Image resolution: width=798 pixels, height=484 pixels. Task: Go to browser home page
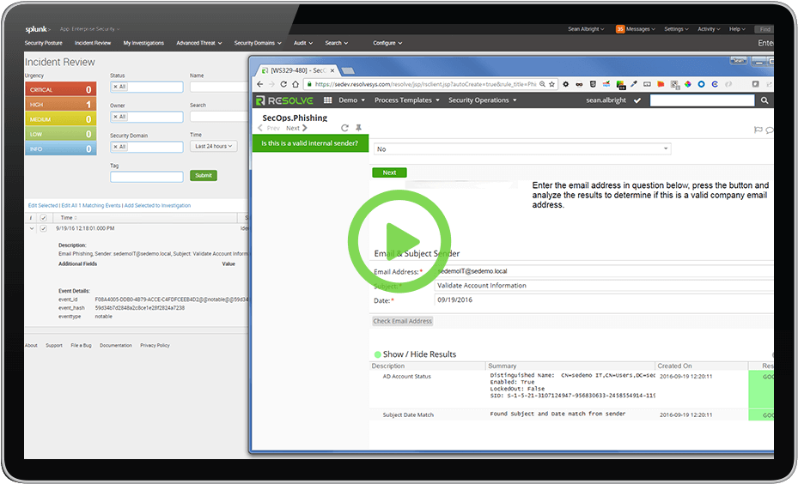point(295,84)
